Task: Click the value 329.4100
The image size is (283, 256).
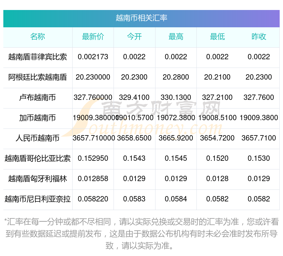Action: tap(134, 98)
